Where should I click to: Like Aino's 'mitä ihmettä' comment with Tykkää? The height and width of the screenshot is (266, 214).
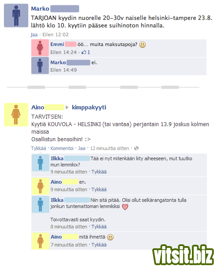(x=99, y=245)
